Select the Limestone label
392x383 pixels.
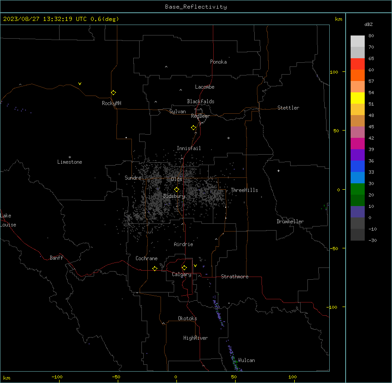[x=70, y=162]
